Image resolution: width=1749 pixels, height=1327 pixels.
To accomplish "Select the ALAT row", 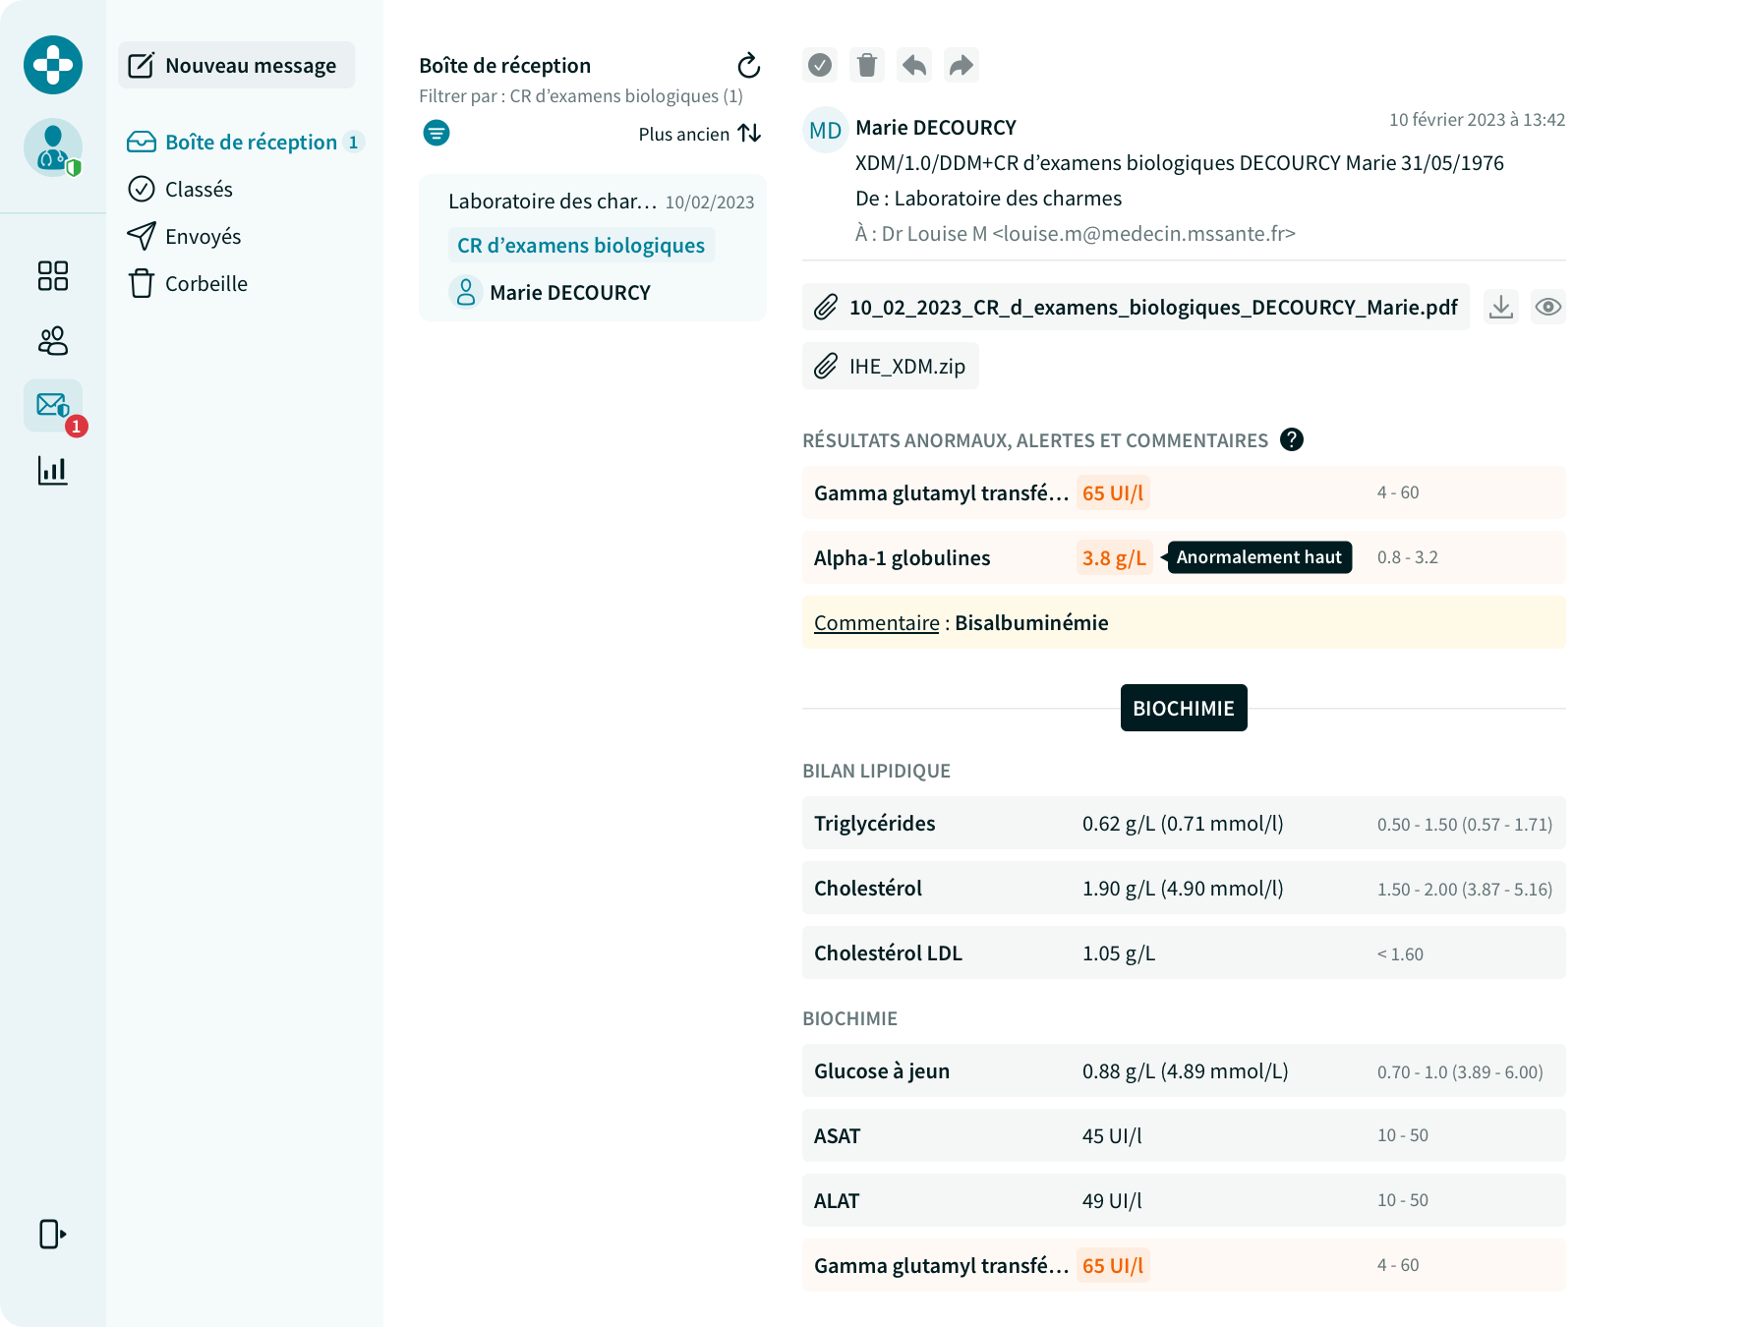I will pyautogui.click(x=1184, y=1200).
